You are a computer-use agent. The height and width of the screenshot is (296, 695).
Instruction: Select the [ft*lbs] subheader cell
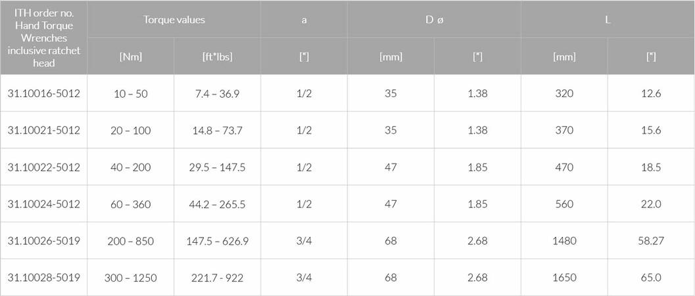click(x=217, y=56)
